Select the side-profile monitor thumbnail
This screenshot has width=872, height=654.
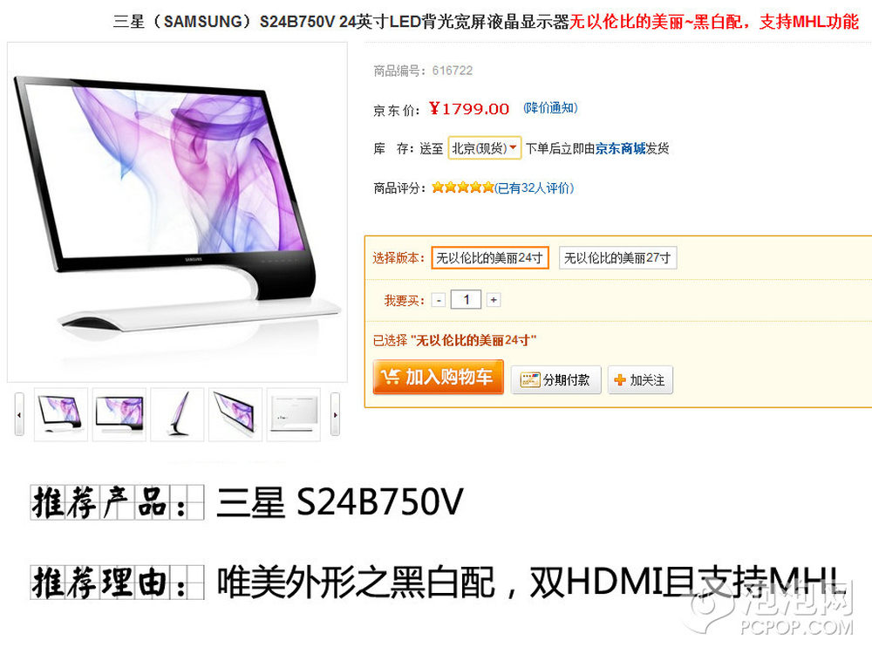pyautogui.click(x=177, y=415)
